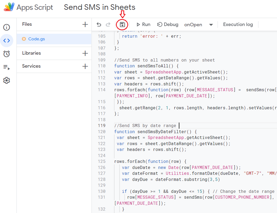
Task: Redo the last edit
Action: [x=108, y=24]
